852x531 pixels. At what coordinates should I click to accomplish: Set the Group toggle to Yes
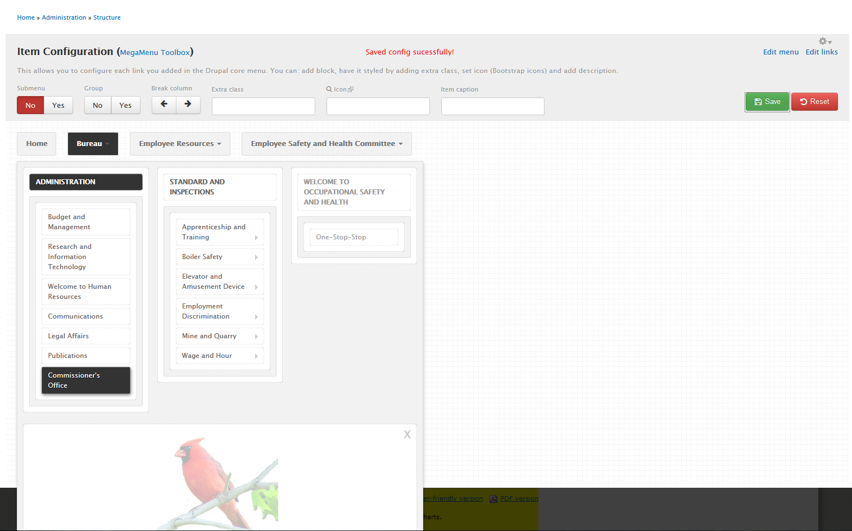point(125,105)
